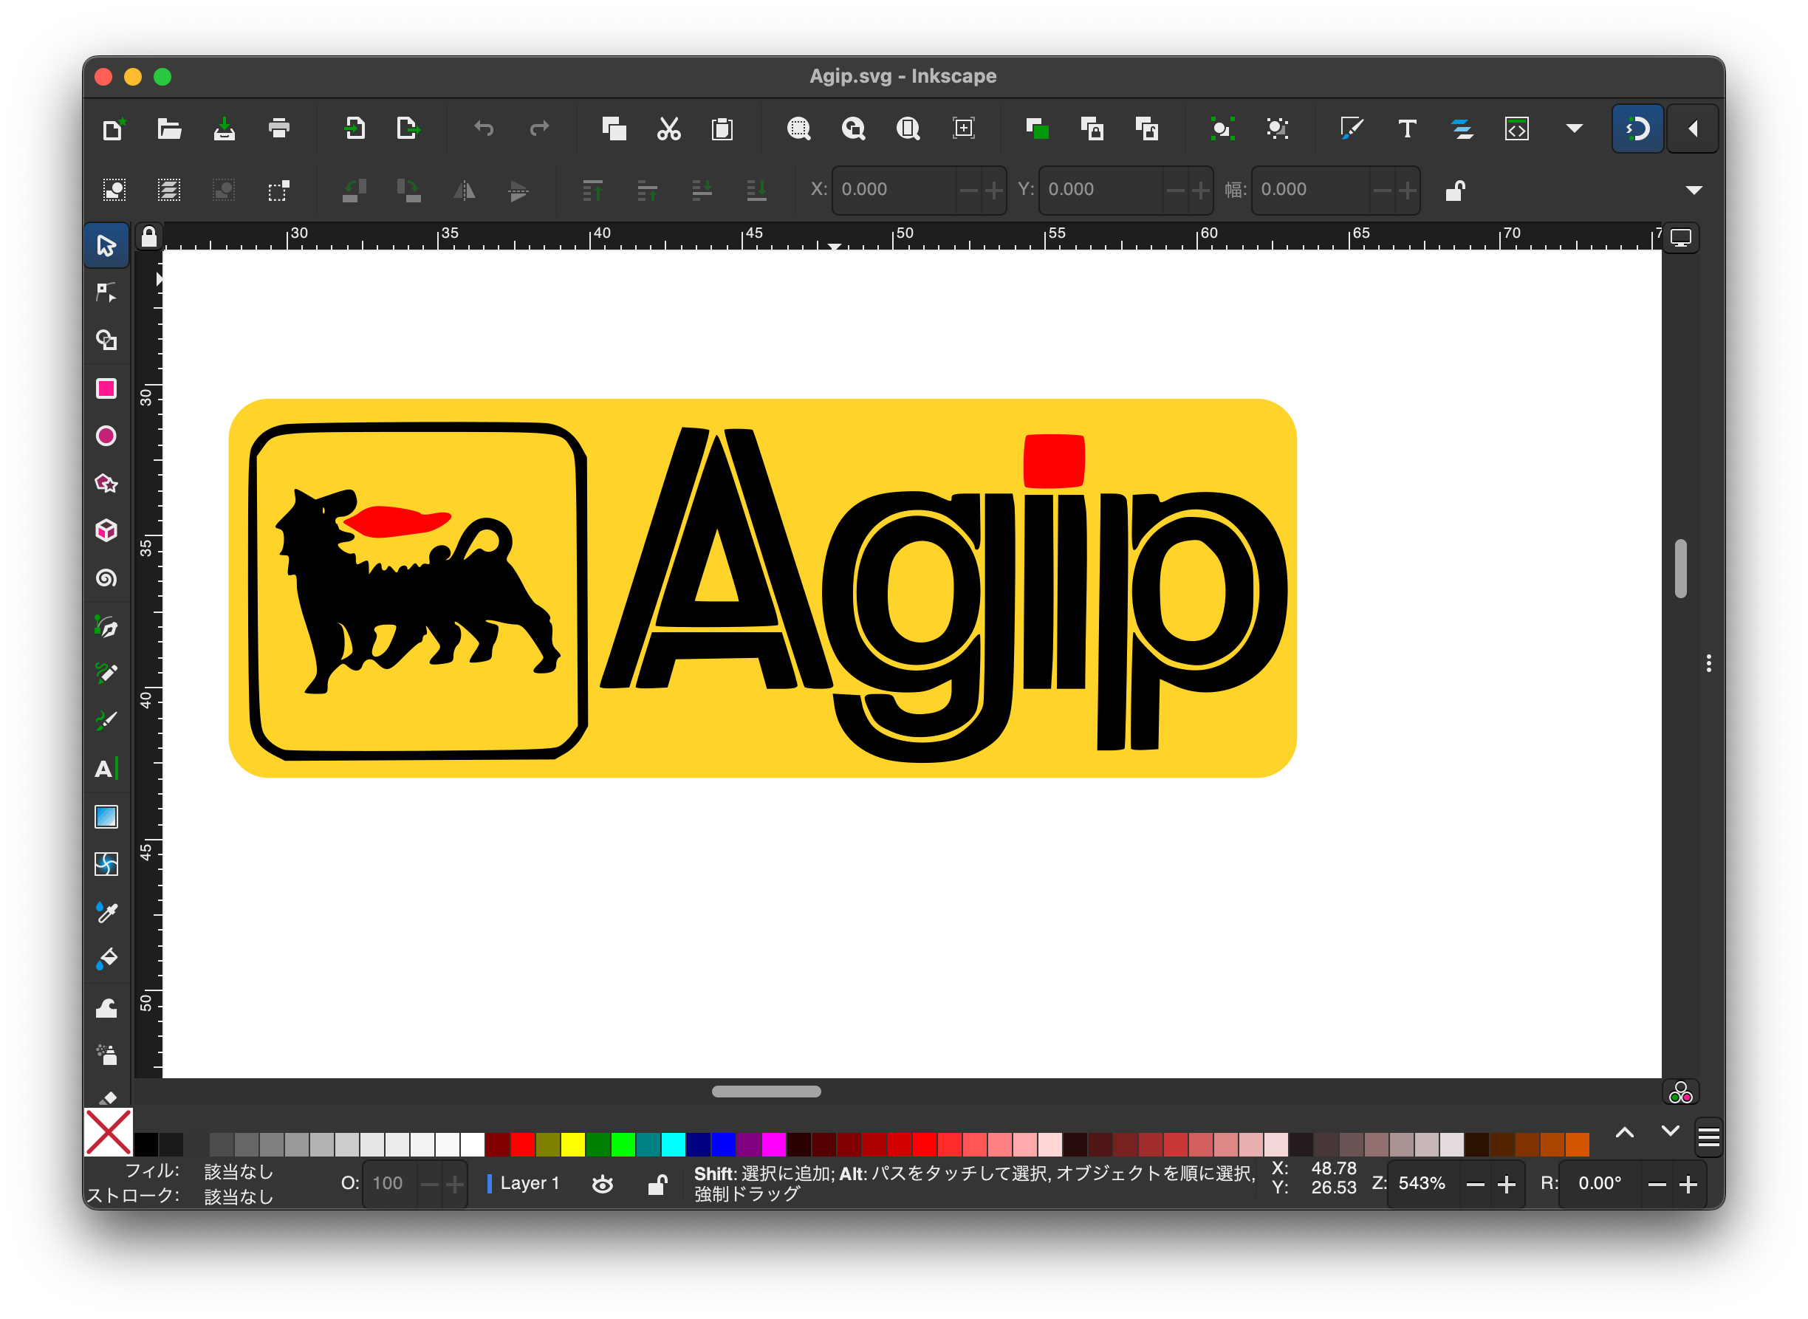Toggle select in all layers icon
Screen dimensions: 1808x1319
[x=169, y=190]
